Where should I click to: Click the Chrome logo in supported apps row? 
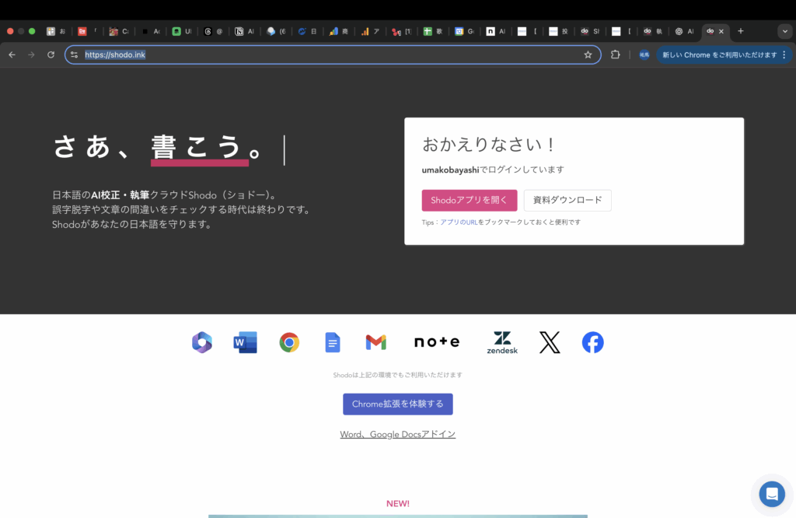click(x=289, y=342)
